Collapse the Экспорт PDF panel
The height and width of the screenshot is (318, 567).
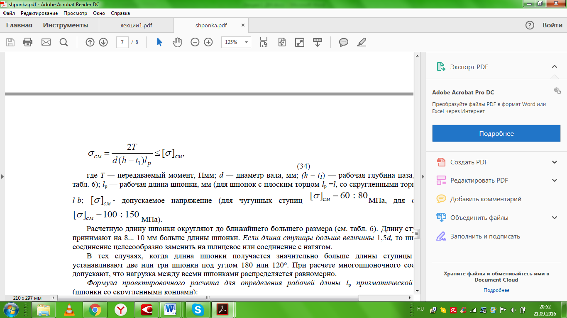[554, 67]
